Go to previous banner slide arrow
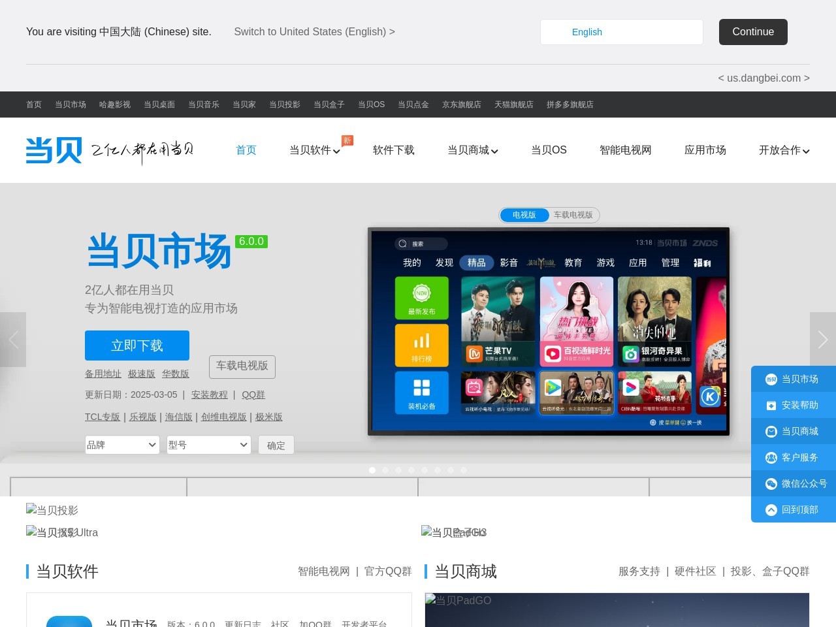 pos(13,340)
